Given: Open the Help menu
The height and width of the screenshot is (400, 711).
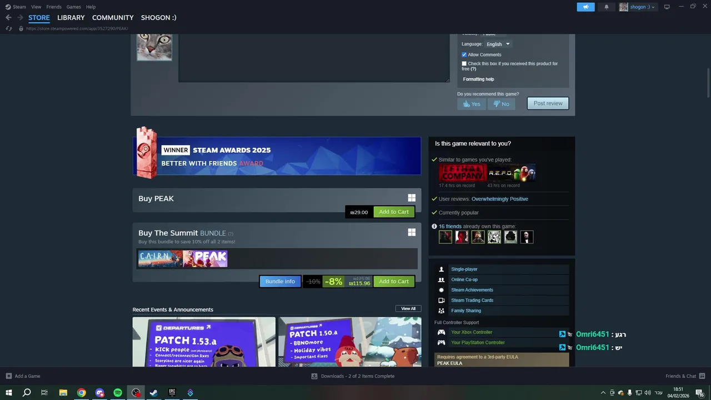Looking at the screenshot, I should point(91,7).
